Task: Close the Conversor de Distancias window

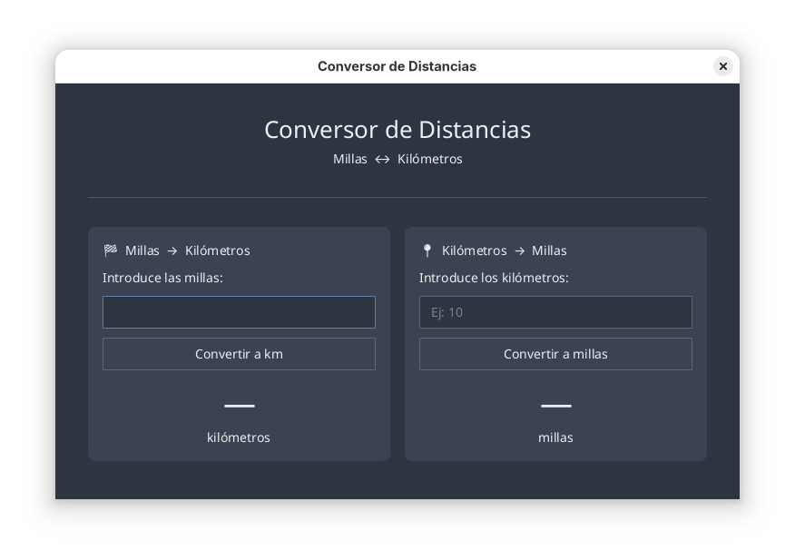Action: click(722, 66)
